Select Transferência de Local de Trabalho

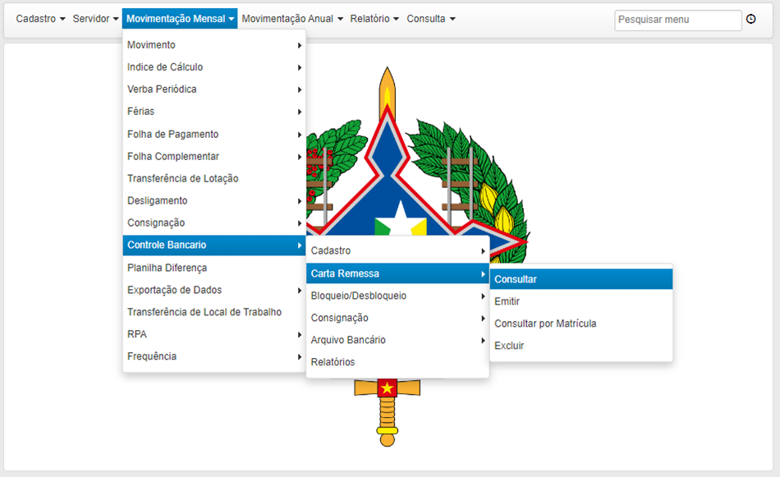click(x=214, y=312)
